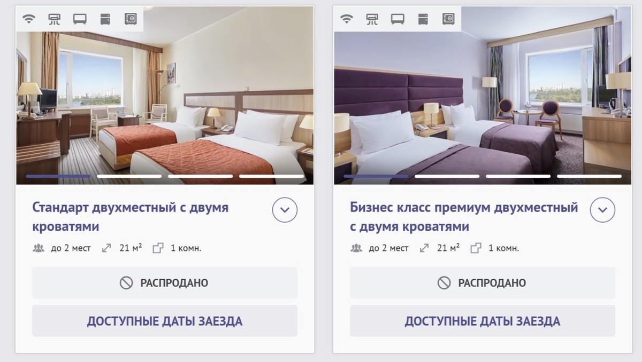642x362 pixels.
Task: Click the Wi-Fi icon on Standard room
Action: pyautogui.click(x=29, y=19)
